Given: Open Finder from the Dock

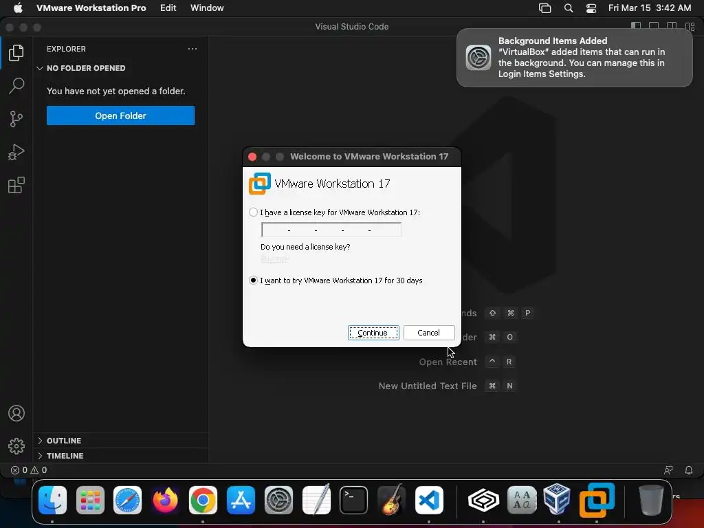Looking at the screenshot, I should coord(52,500).
